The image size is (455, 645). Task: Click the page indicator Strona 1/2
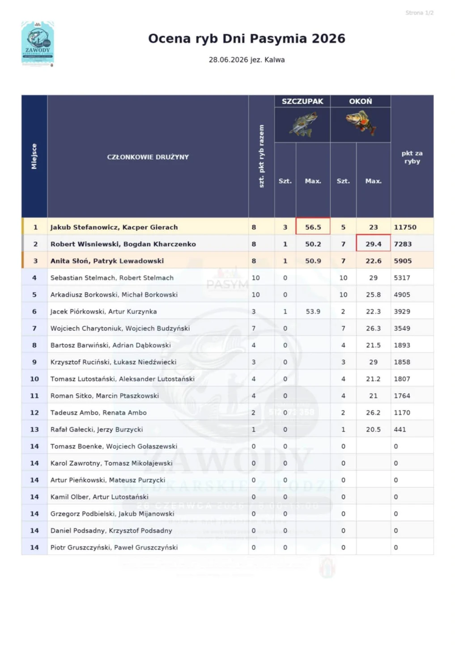(x=419, y=13)
